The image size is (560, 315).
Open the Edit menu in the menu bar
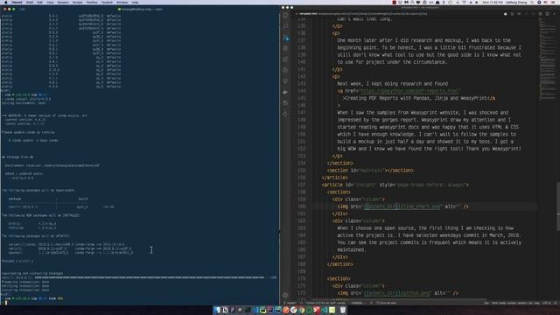click(39, 2)
